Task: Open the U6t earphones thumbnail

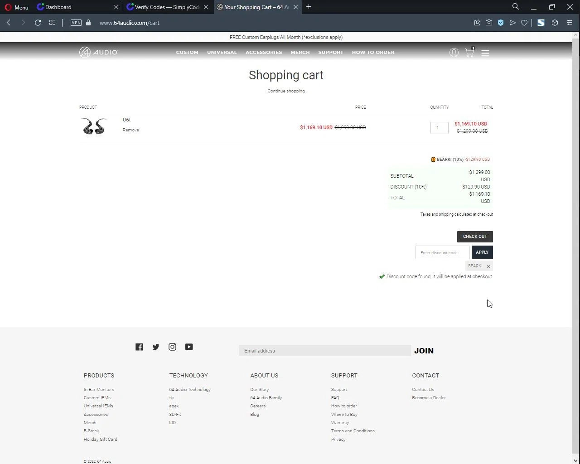Action: (x=94, y=127)
